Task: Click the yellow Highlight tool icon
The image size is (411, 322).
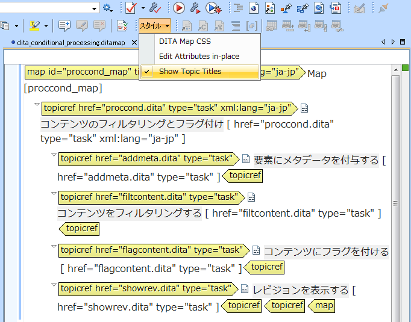Action: click(34, 26)
